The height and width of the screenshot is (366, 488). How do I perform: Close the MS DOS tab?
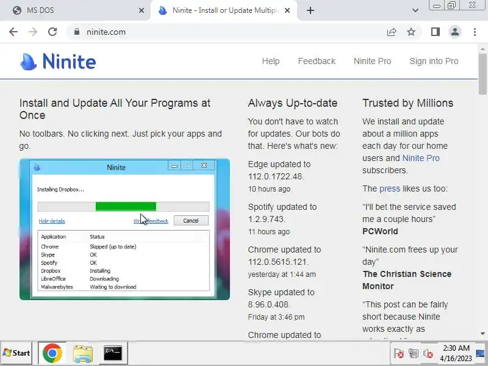(x=142, y=10)
